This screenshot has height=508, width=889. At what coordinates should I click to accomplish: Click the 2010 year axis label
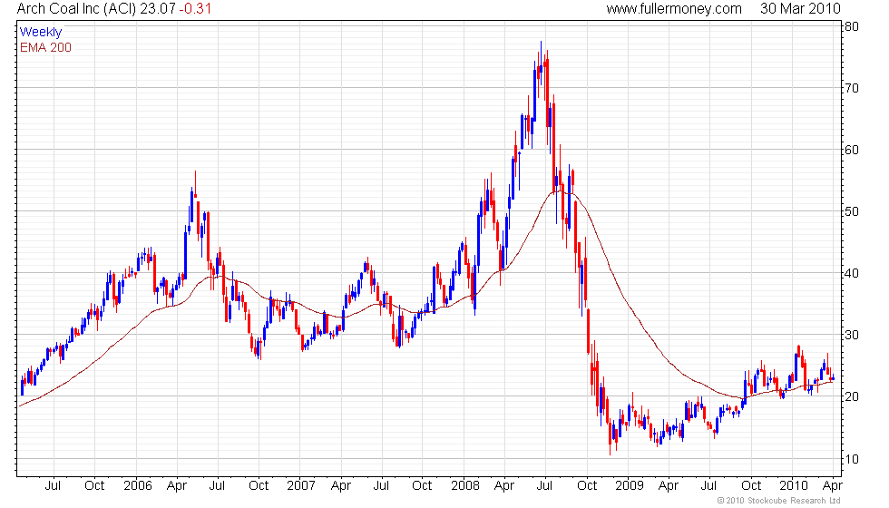click(x=793, y=486)
